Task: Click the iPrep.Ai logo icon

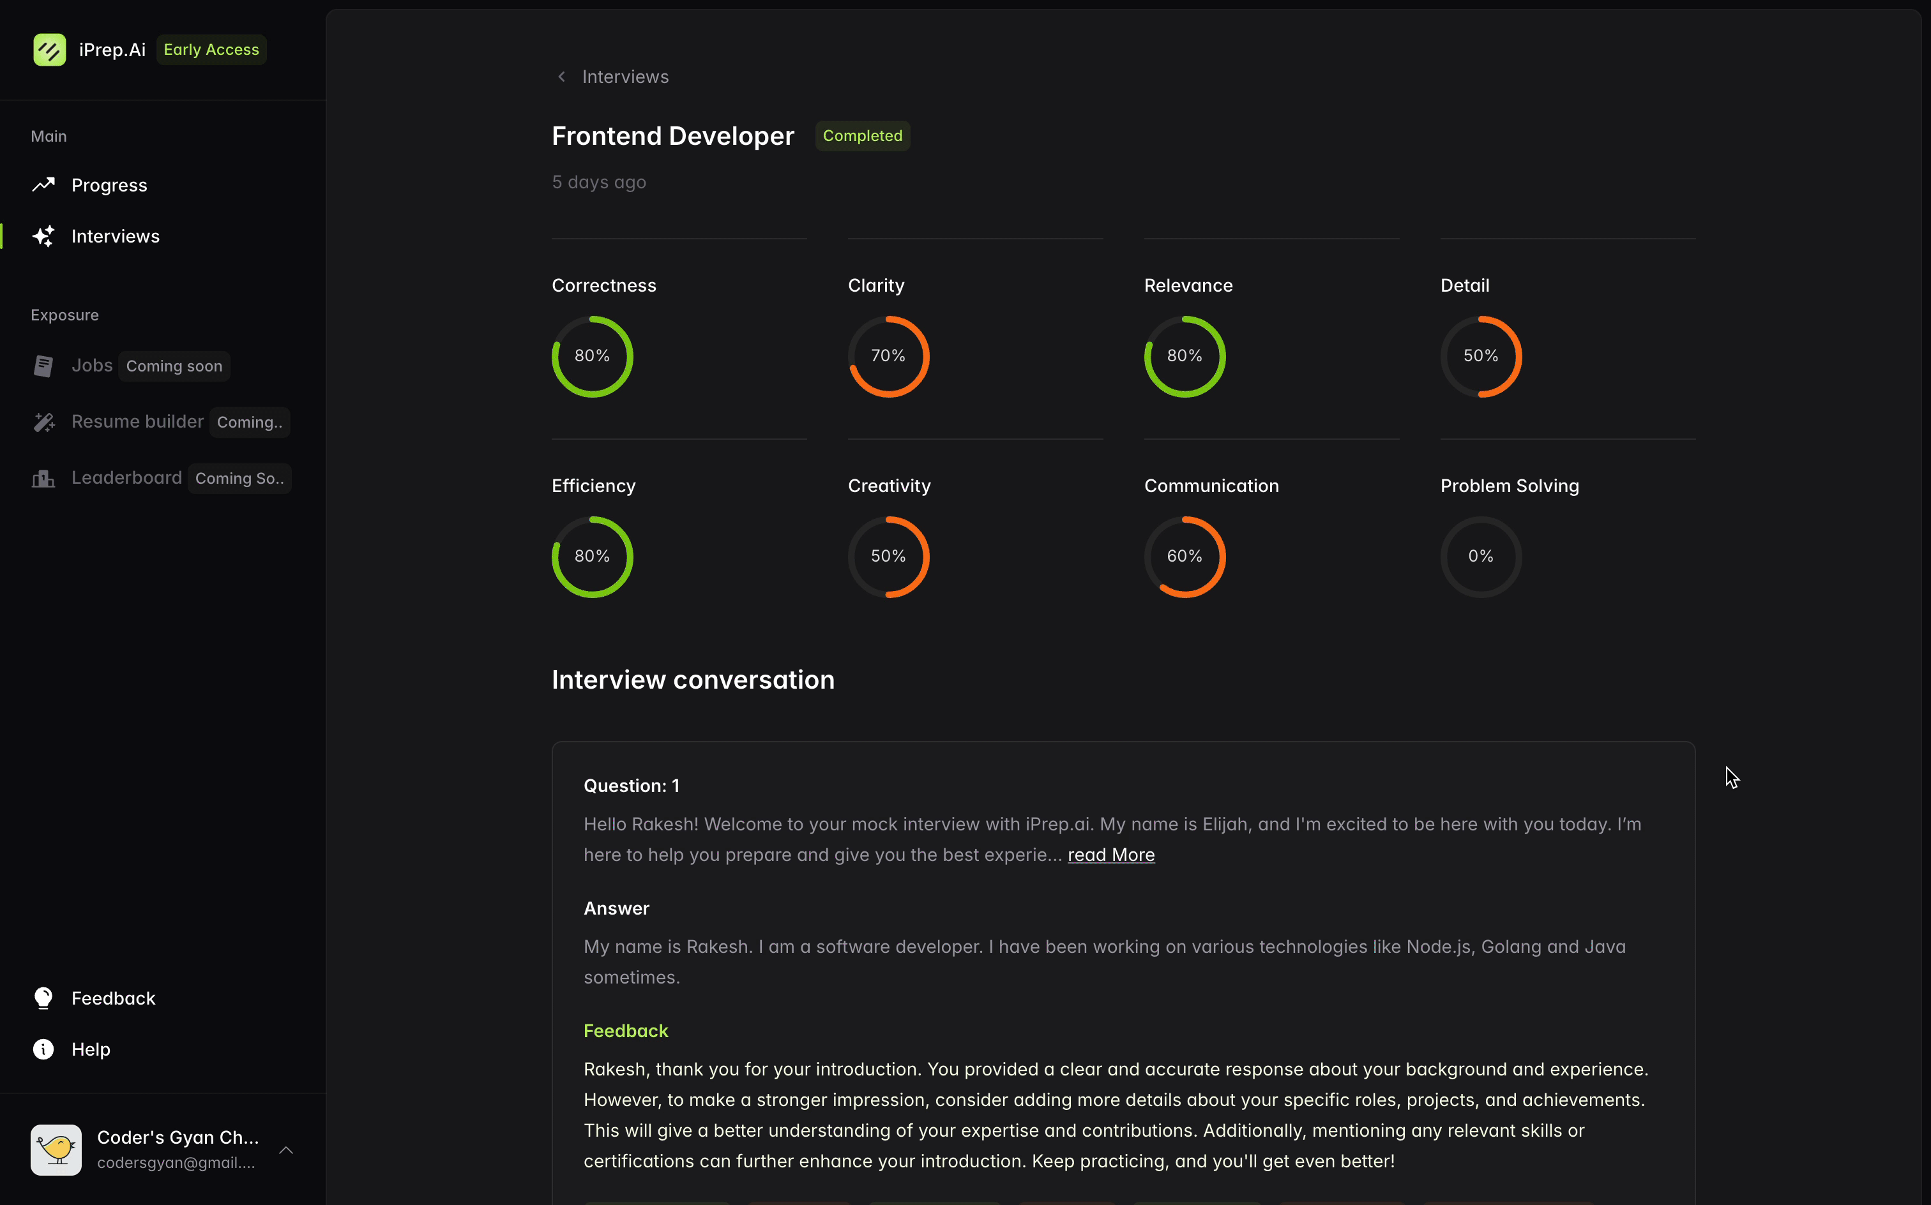Action: coord(49,49)
